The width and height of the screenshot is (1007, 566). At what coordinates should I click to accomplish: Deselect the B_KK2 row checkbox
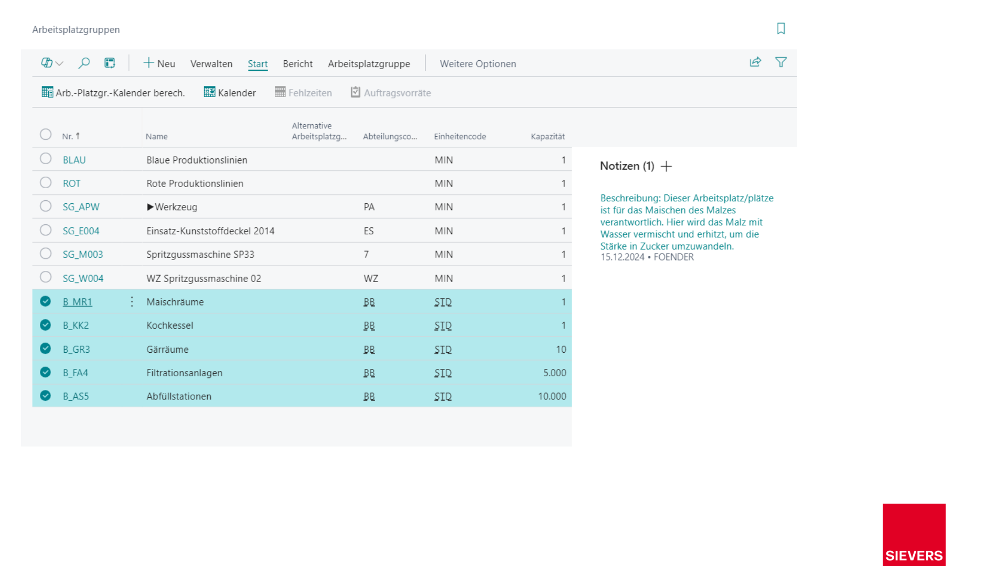(46, 325)
